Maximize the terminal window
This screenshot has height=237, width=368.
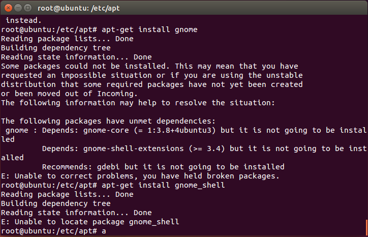[27, 8]
